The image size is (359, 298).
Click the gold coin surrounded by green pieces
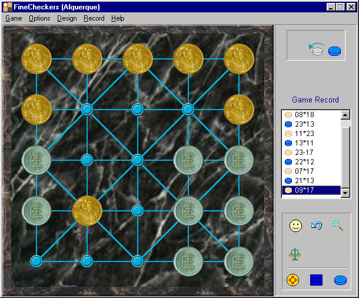pos(87,210)
